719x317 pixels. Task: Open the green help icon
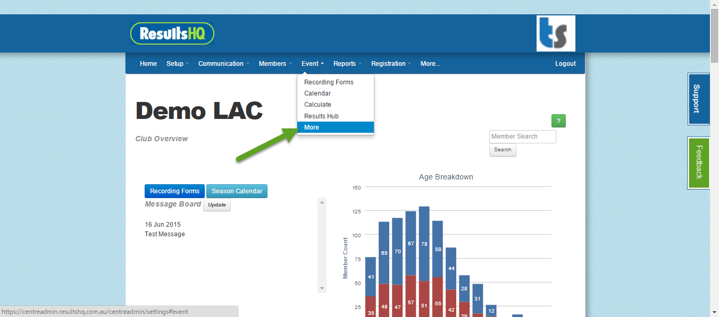coord(558,121)
